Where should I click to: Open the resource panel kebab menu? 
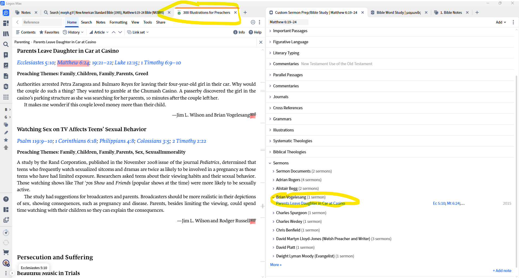point(259,22)
